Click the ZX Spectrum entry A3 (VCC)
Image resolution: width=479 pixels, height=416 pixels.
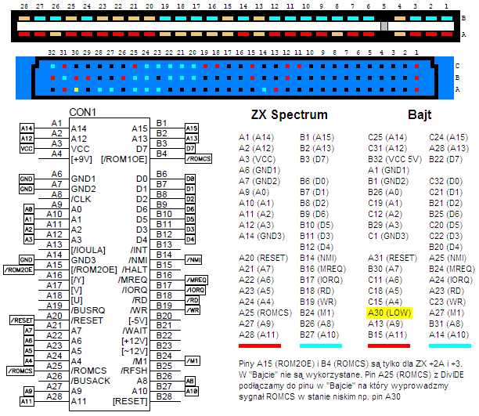coord(257,159)
